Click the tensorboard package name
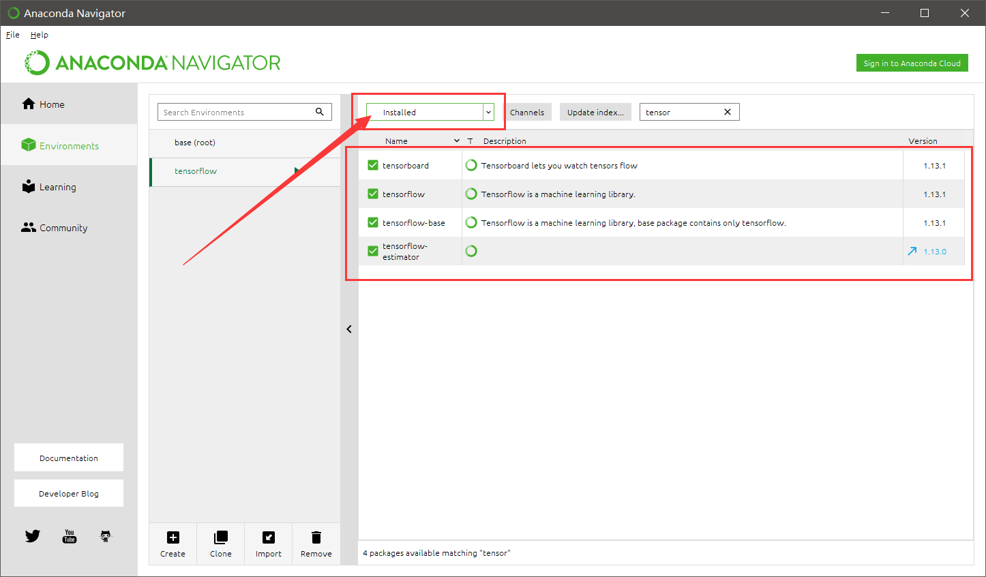Screen dimensions: 986x577 point(406,166)
